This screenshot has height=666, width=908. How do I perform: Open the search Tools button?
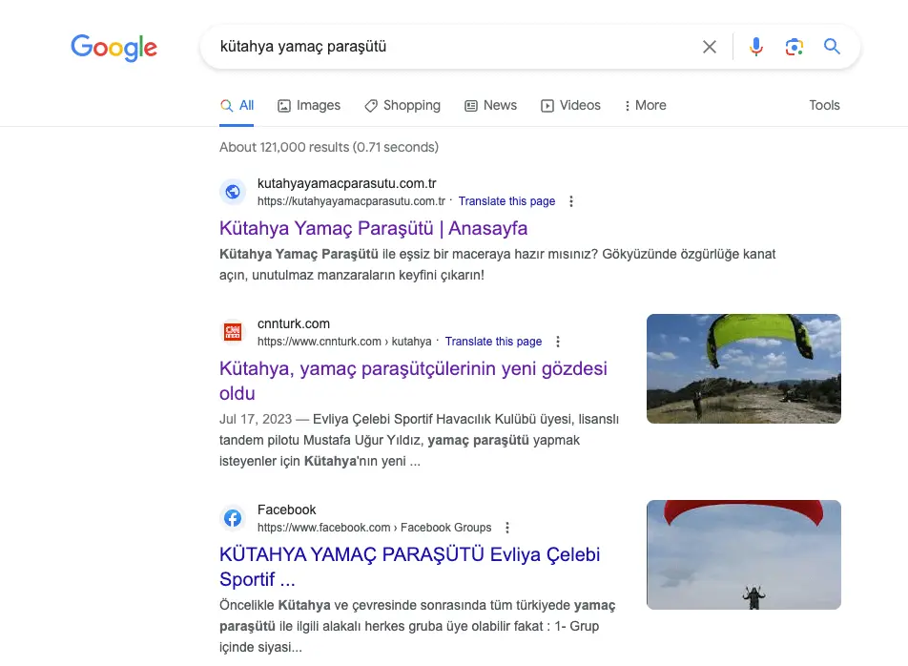coord(824,105)
